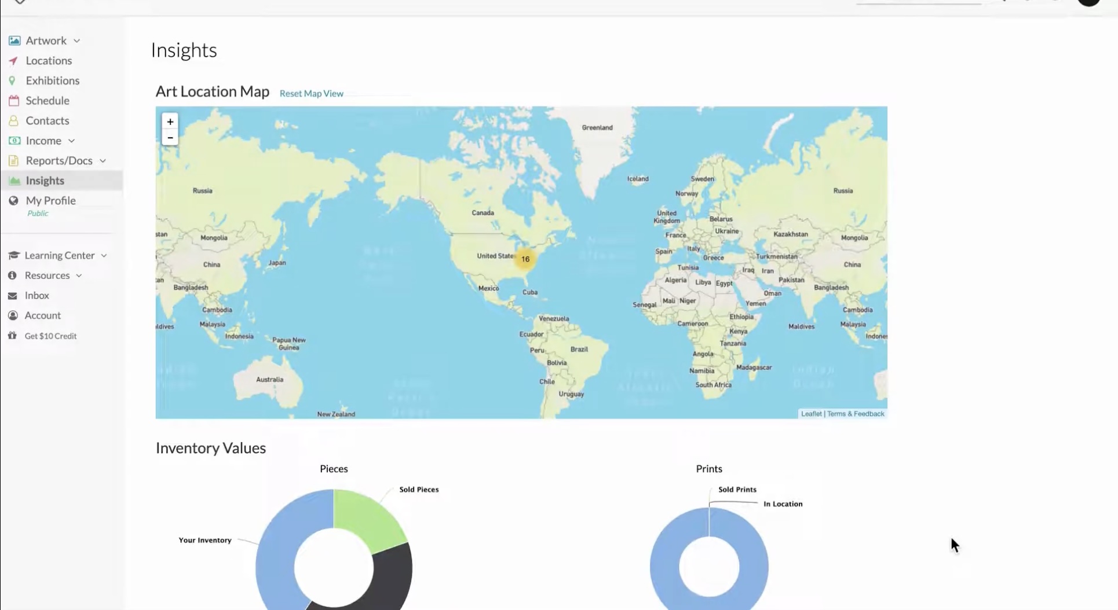Click the calendar icon beside Schedule

tap(14, 101)
